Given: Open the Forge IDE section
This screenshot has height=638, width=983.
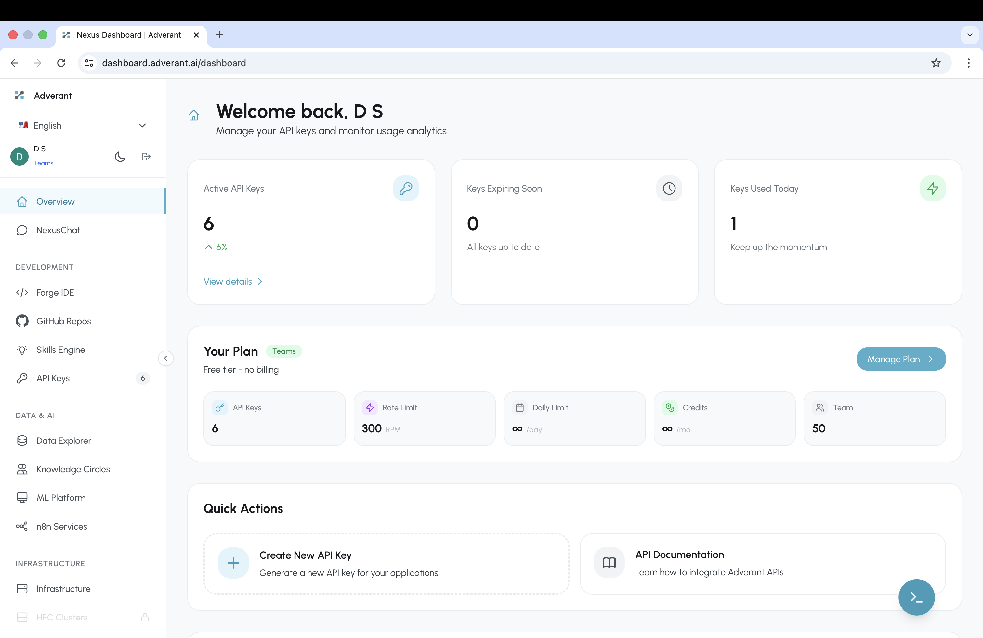Looking at the screenshot, I should point(55,292).
